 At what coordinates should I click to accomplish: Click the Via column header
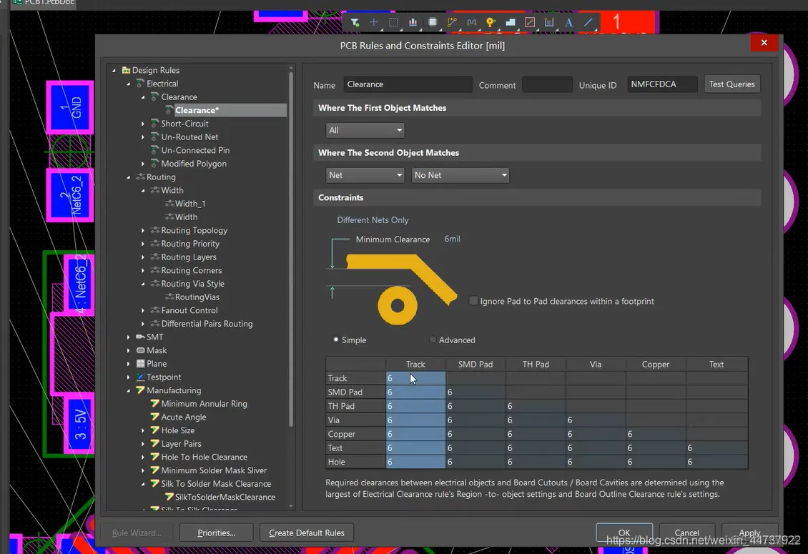(596, 365)
